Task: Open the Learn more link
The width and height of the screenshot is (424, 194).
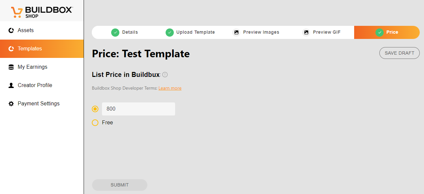Action: click(170, 88)
